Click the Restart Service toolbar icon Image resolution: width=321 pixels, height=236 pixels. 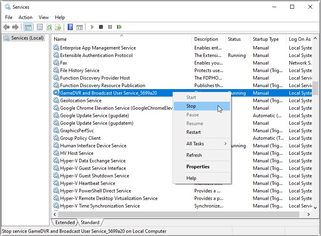(119, 27)
